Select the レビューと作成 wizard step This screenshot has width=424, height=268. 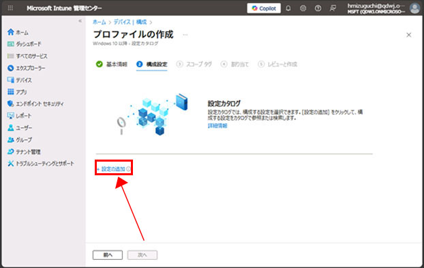coord(277,64)
